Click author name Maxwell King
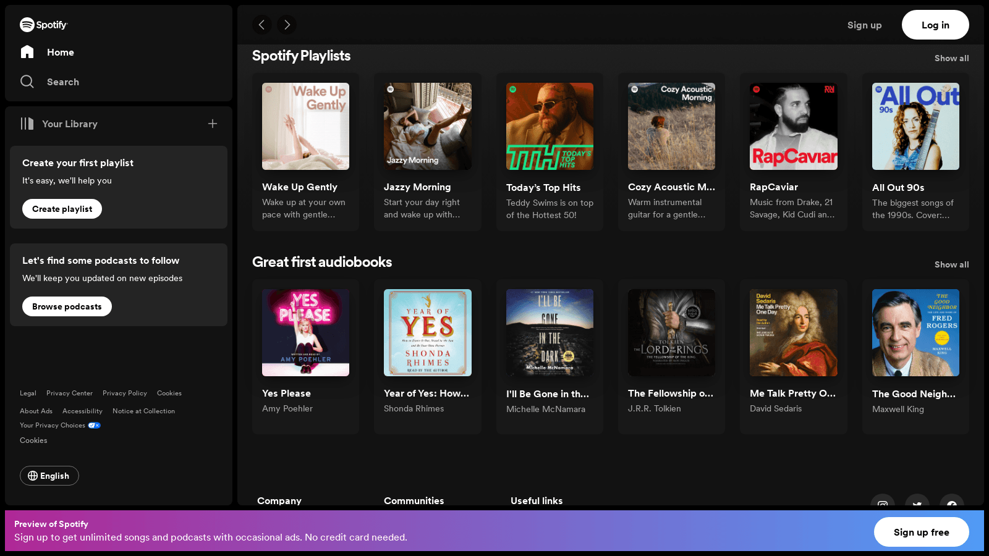989x556 pixels. (898, 409)
